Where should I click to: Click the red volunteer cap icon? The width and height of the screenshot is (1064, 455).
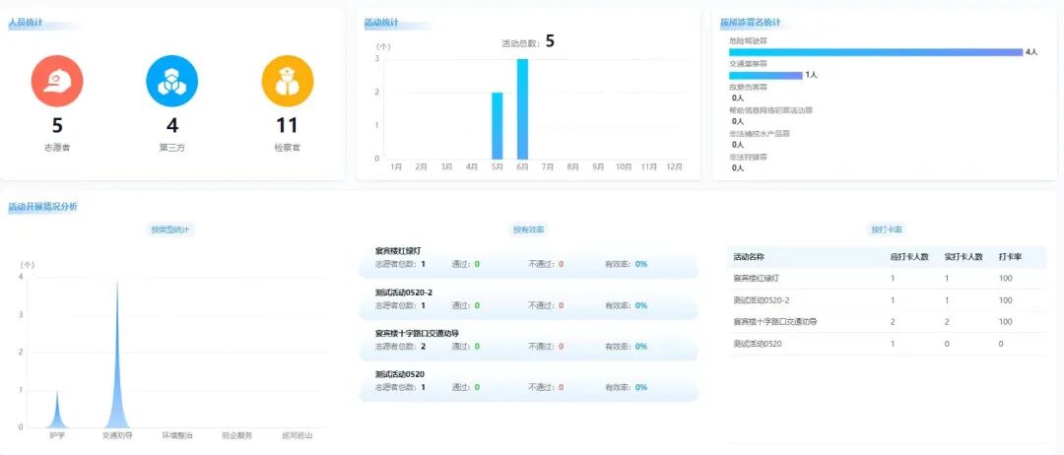click(57, 82)
